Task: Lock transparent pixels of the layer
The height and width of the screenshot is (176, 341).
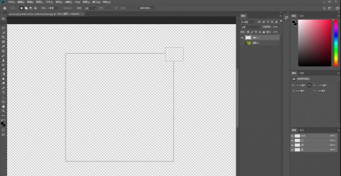Action: 248,32
